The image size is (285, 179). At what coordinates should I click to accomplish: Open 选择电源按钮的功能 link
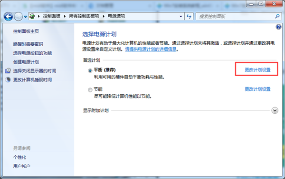(32, 53)
